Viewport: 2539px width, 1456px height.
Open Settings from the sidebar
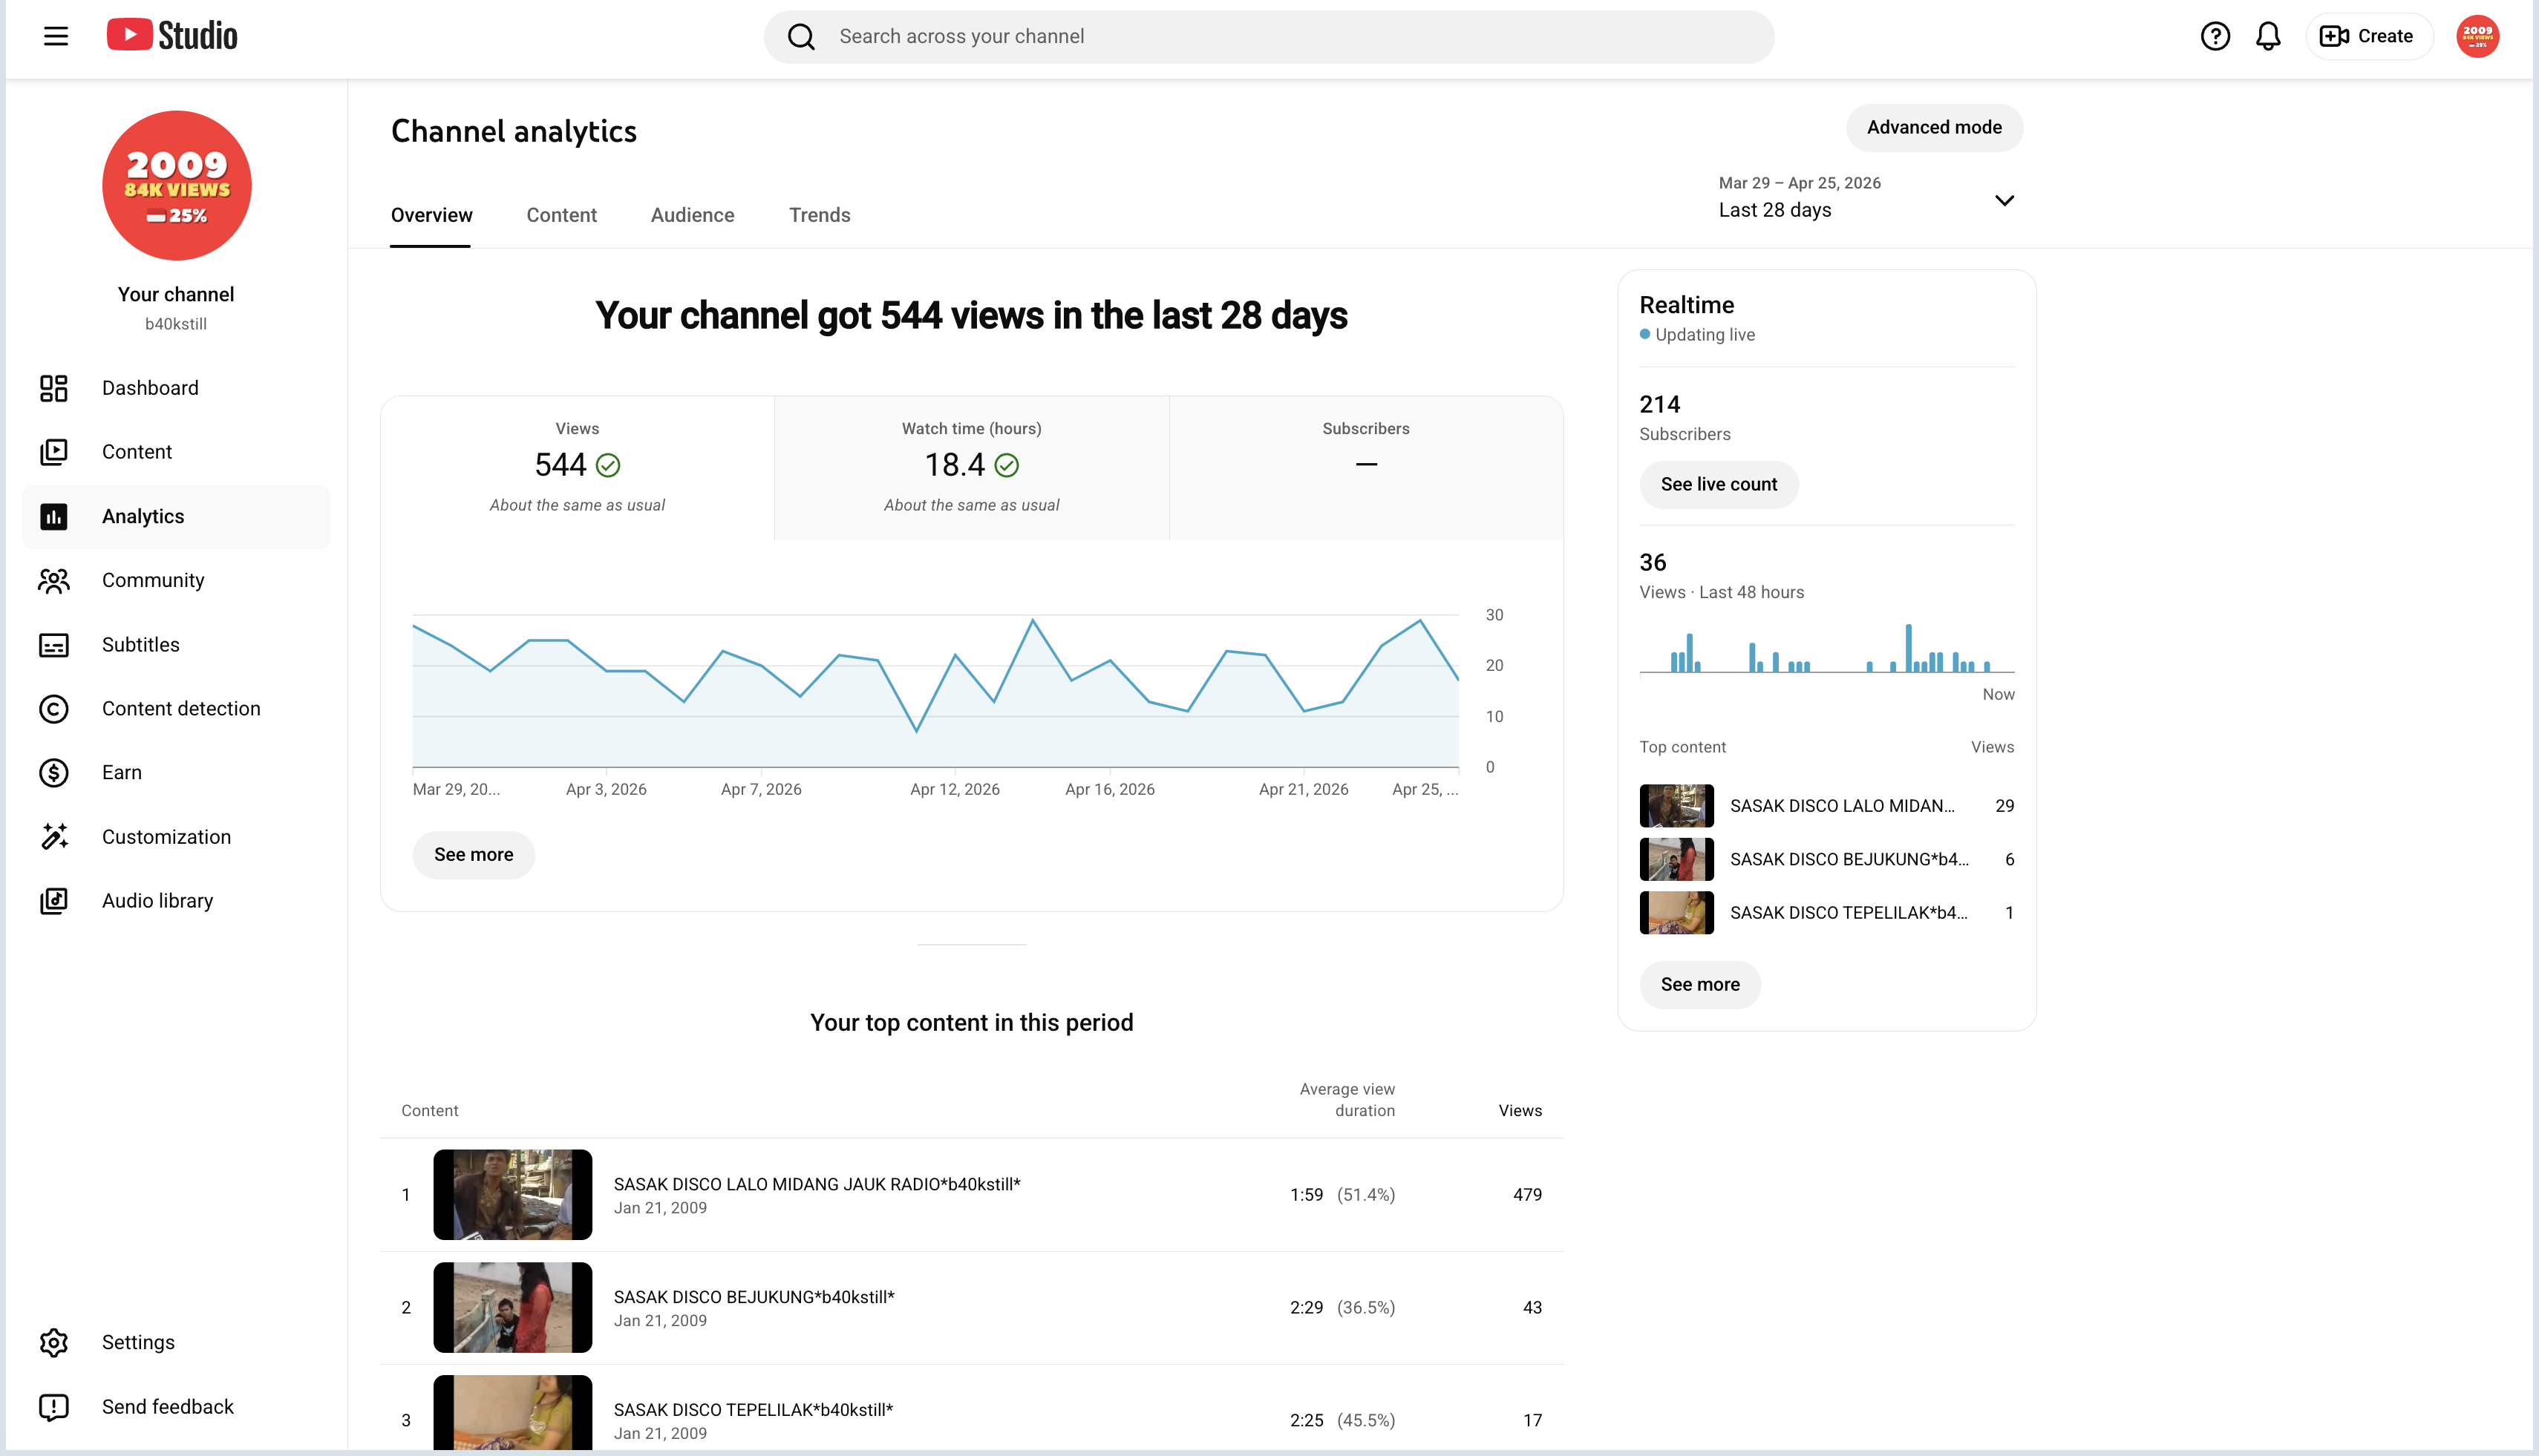tap(176, 1342)
